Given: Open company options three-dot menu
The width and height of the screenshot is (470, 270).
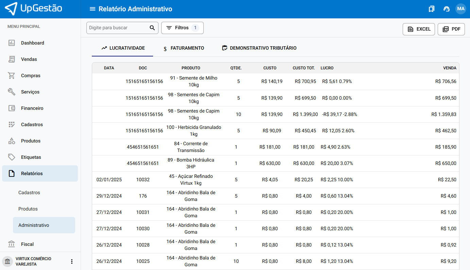Looking at the screenshot, I should coord(72,261).
